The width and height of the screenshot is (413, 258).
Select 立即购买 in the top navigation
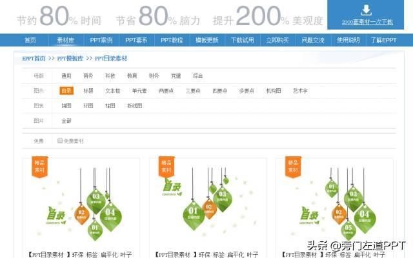[277, 40]
